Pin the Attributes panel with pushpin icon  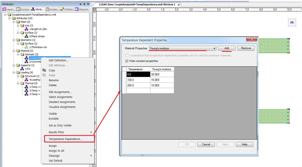[84, 4]
